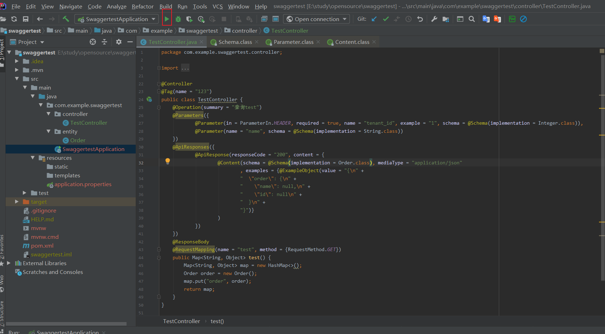Hide the Project tool window
This screenshot has width=605, height=334.
(x=130, y=42)
